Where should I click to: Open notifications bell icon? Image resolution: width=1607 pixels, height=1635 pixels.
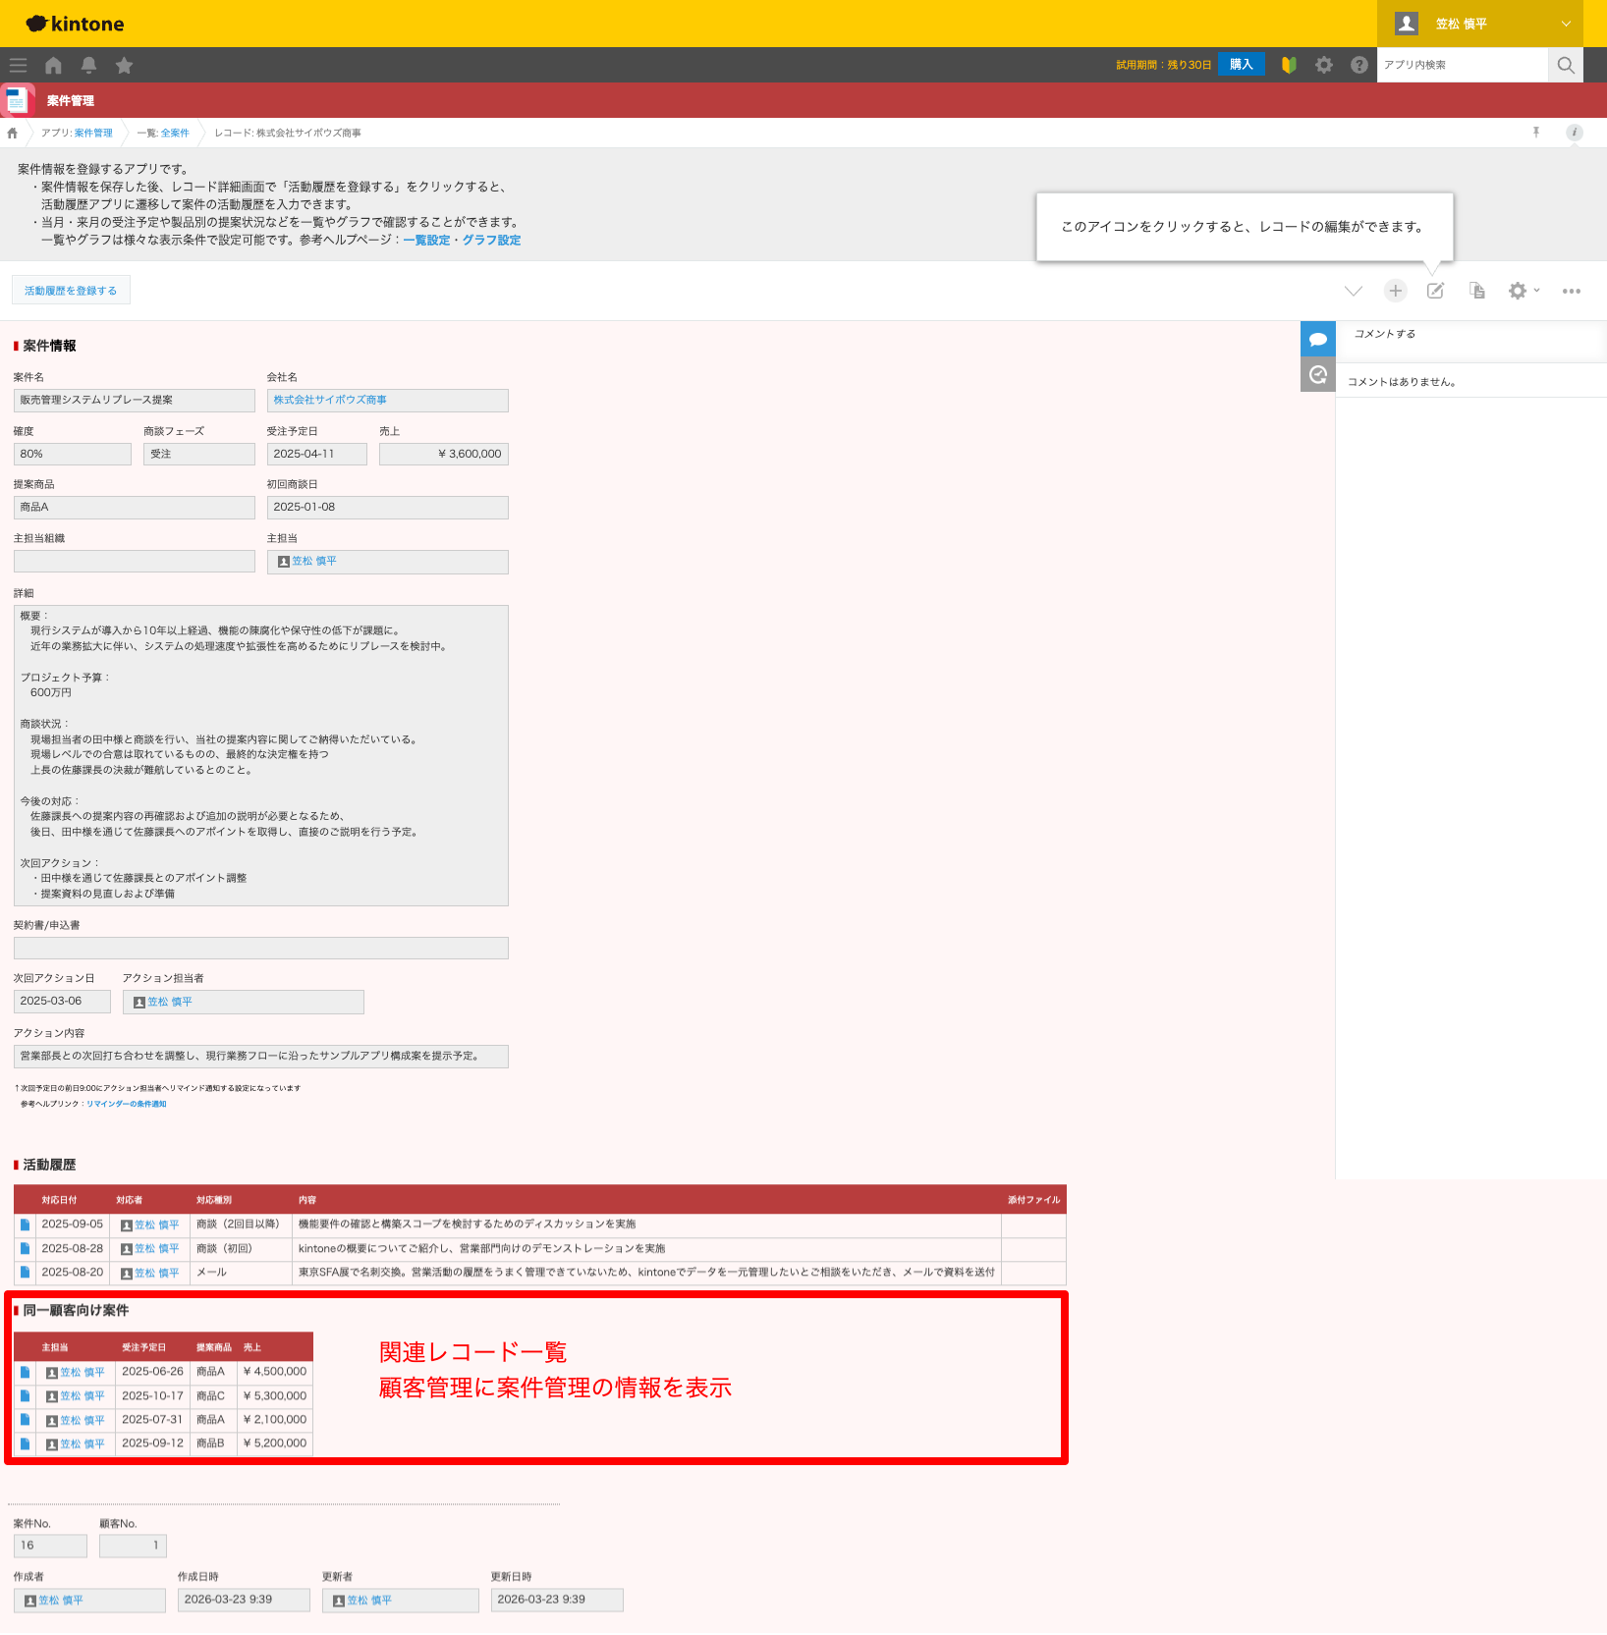[x=88, y=65]
